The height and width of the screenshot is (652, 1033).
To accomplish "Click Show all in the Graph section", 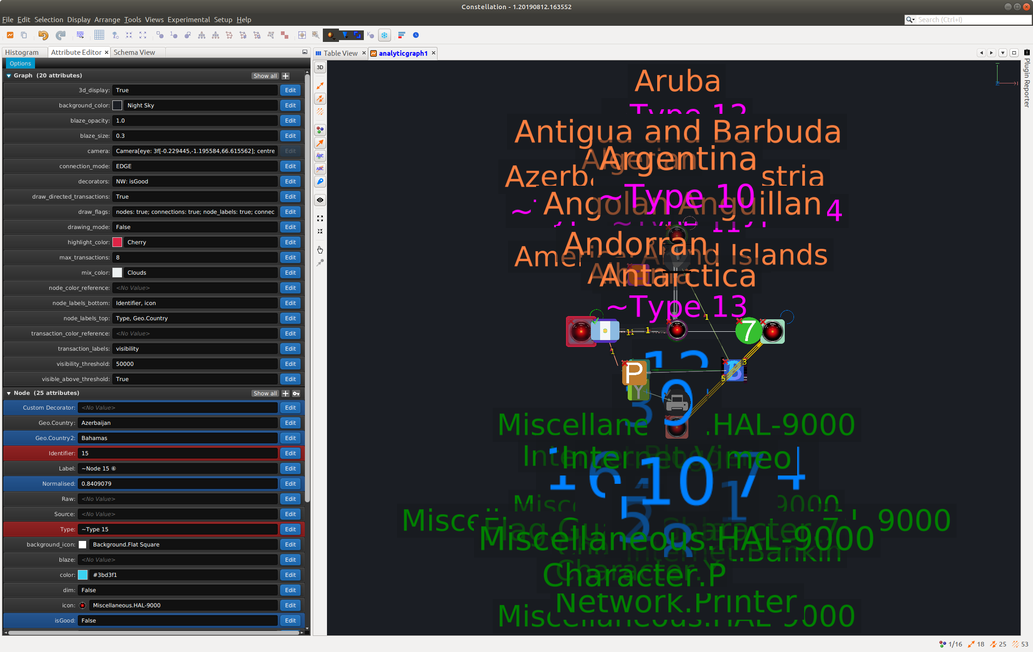I will [x=265, y=76].
